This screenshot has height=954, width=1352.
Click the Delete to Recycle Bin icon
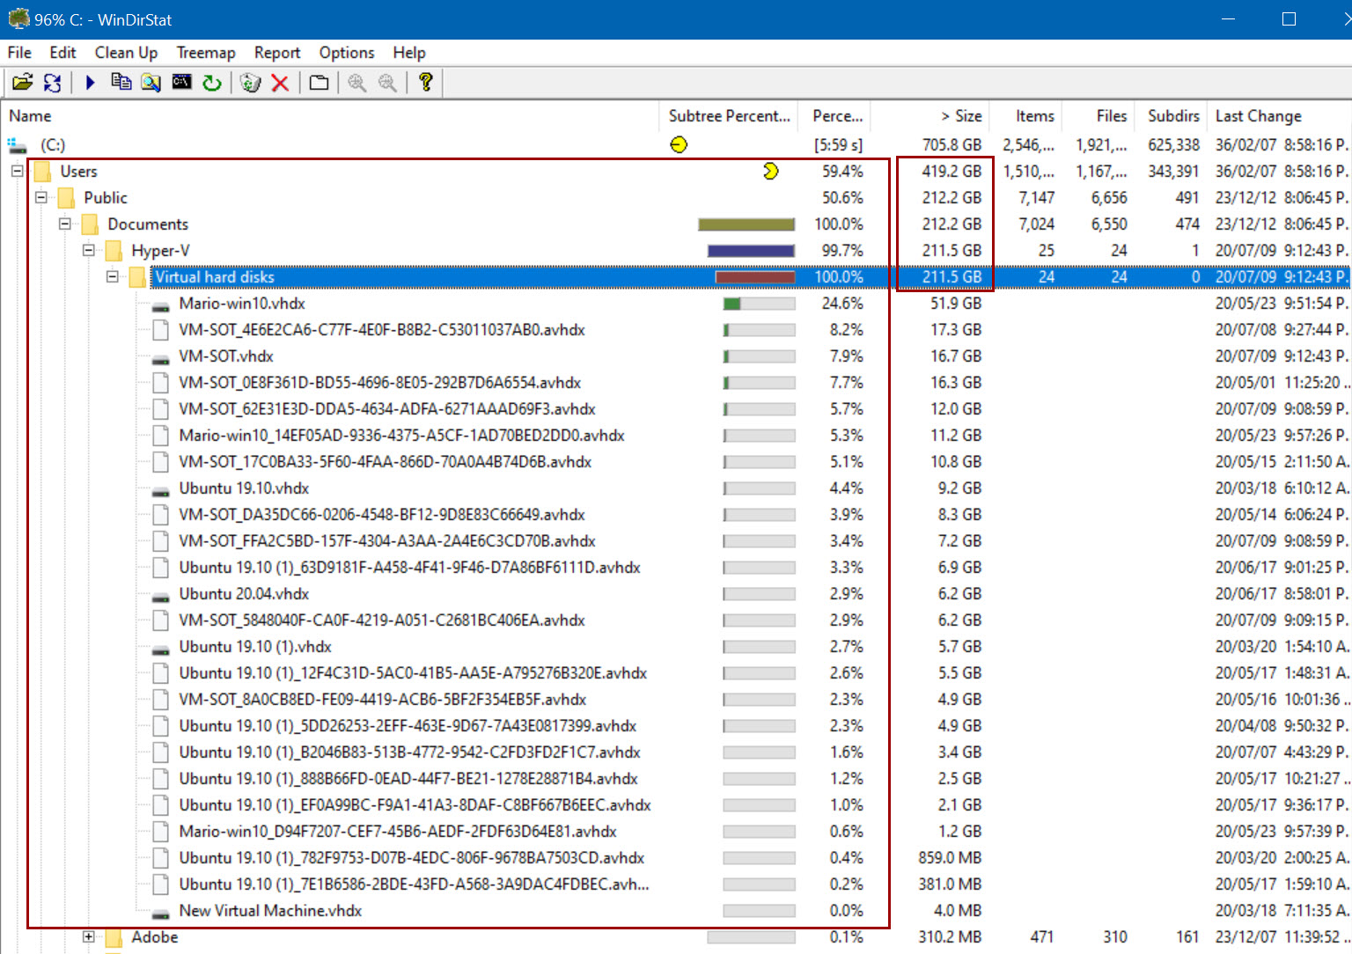pos(251,83)
